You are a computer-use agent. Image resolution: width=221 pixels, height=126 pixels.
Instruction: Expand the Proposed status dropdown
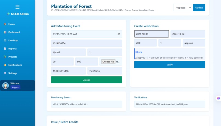click(182, 8)
